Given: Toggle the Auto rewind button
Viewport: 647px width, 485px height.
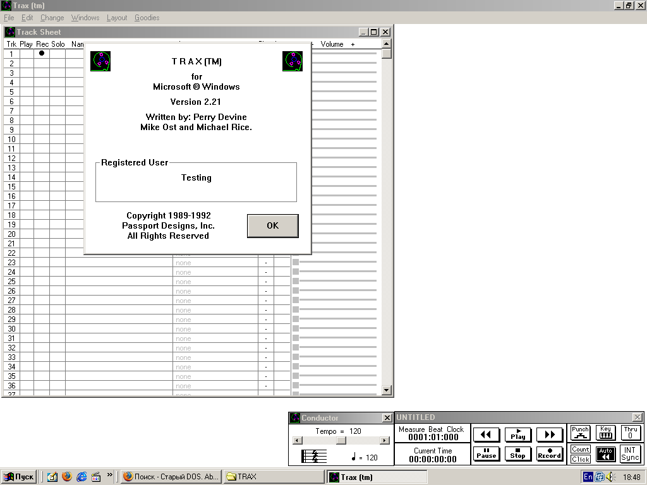Looking at the screenshot, I should pyautogui.click(x=605, y=454).
